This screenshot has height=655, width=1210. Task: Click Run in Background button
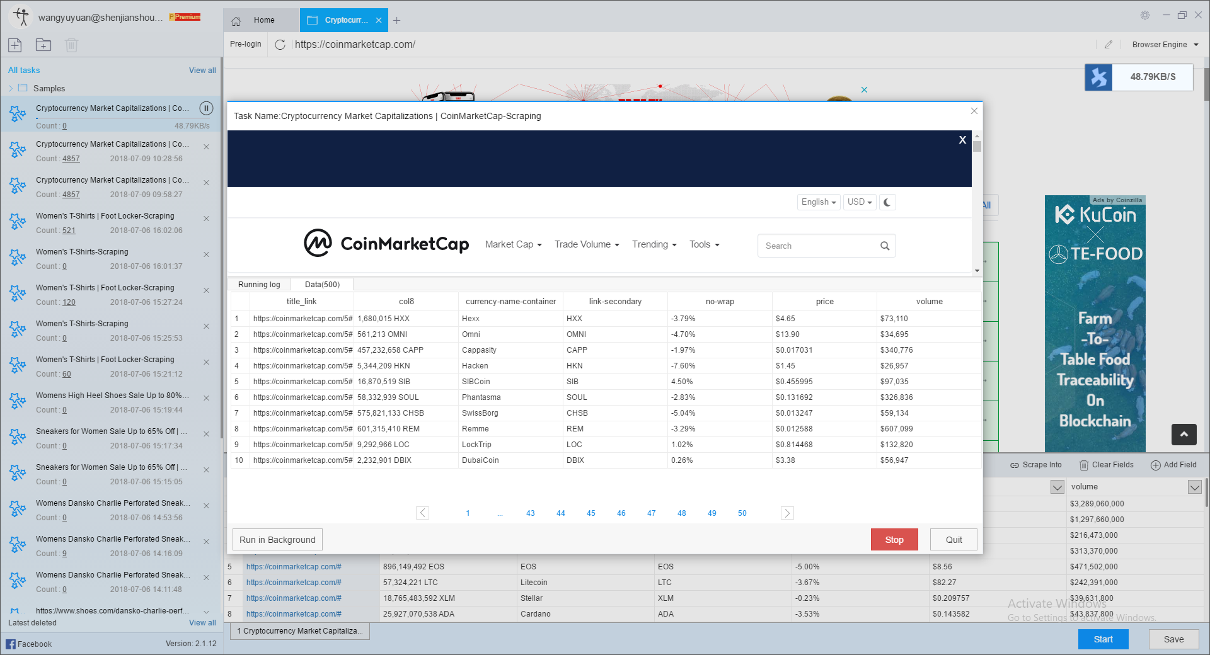coord(277,540)
